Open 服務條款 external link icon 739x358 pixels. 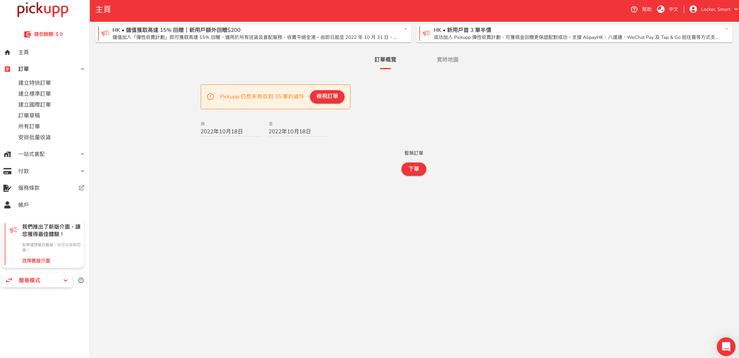(x=81, y=188)
